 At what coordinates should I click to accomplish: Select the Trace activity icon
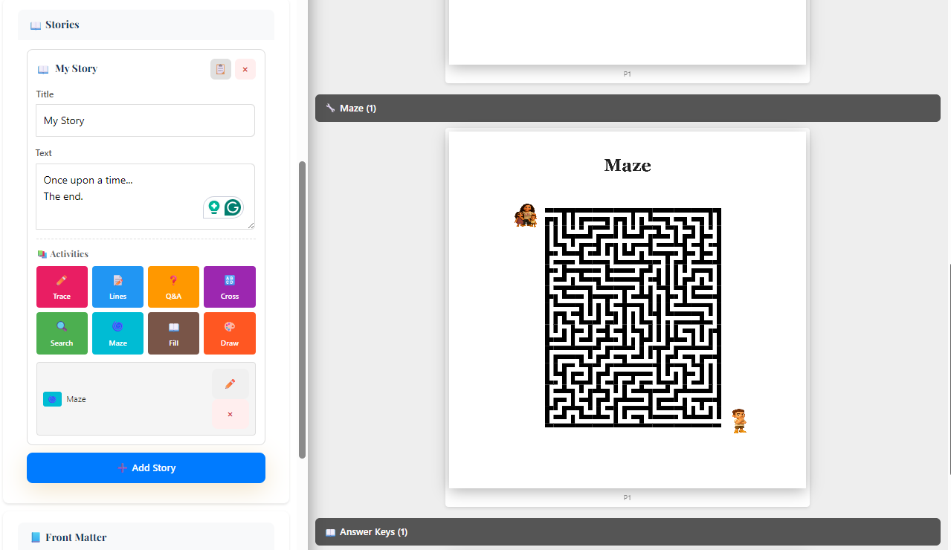pos(62,287)
